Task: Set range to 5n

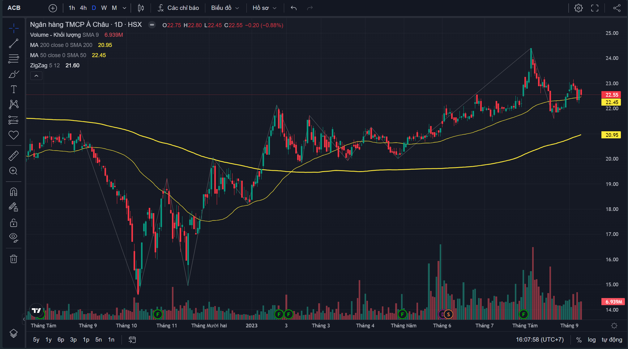Action: click(x=99, y=340)
